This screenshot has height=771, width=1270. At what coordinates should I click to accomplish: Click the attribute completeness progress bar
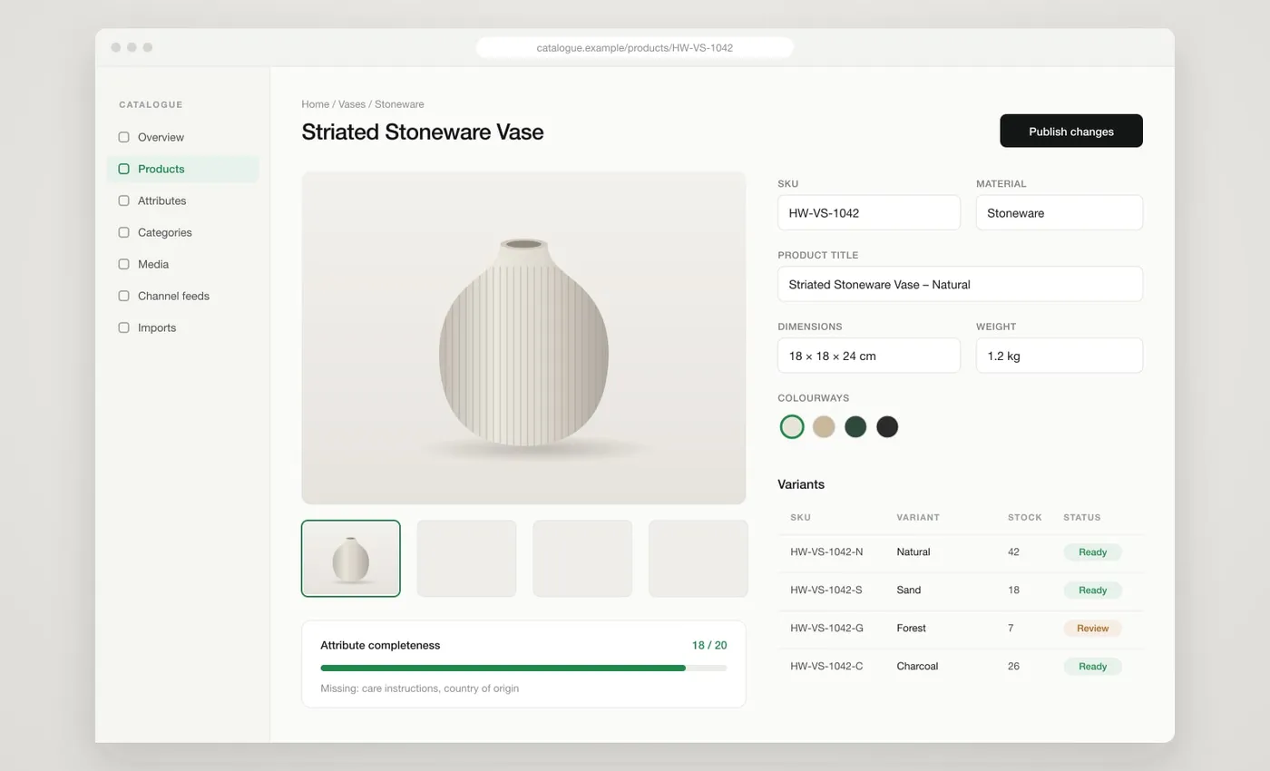[523, 668]
